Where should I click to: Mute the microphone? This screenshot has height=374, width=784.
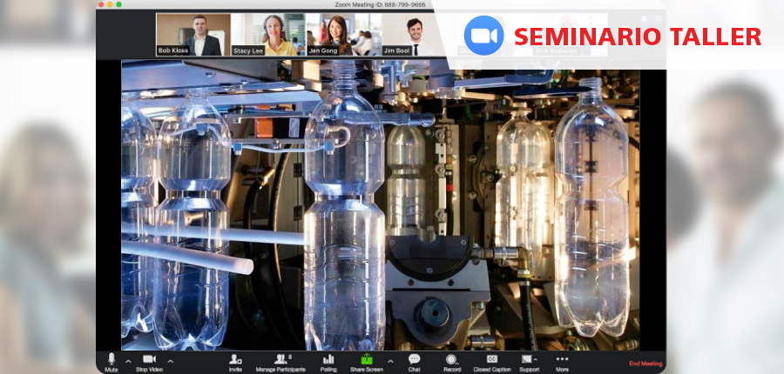[x=111, y=360]
